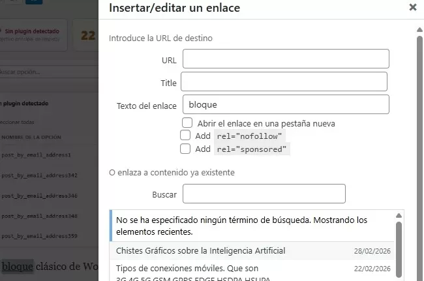This screenshot has height=281, width=424.
Task: Select post_by_email_address359 option row
Action: tap(39, 236)
